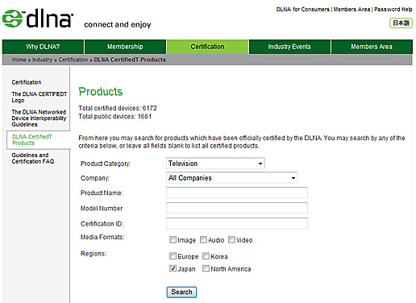
Task: Open the Members Area navigation tab
Action: tap(372, 47)
